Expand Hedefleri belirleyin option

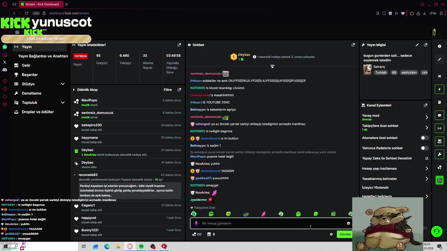pos(395,197)
